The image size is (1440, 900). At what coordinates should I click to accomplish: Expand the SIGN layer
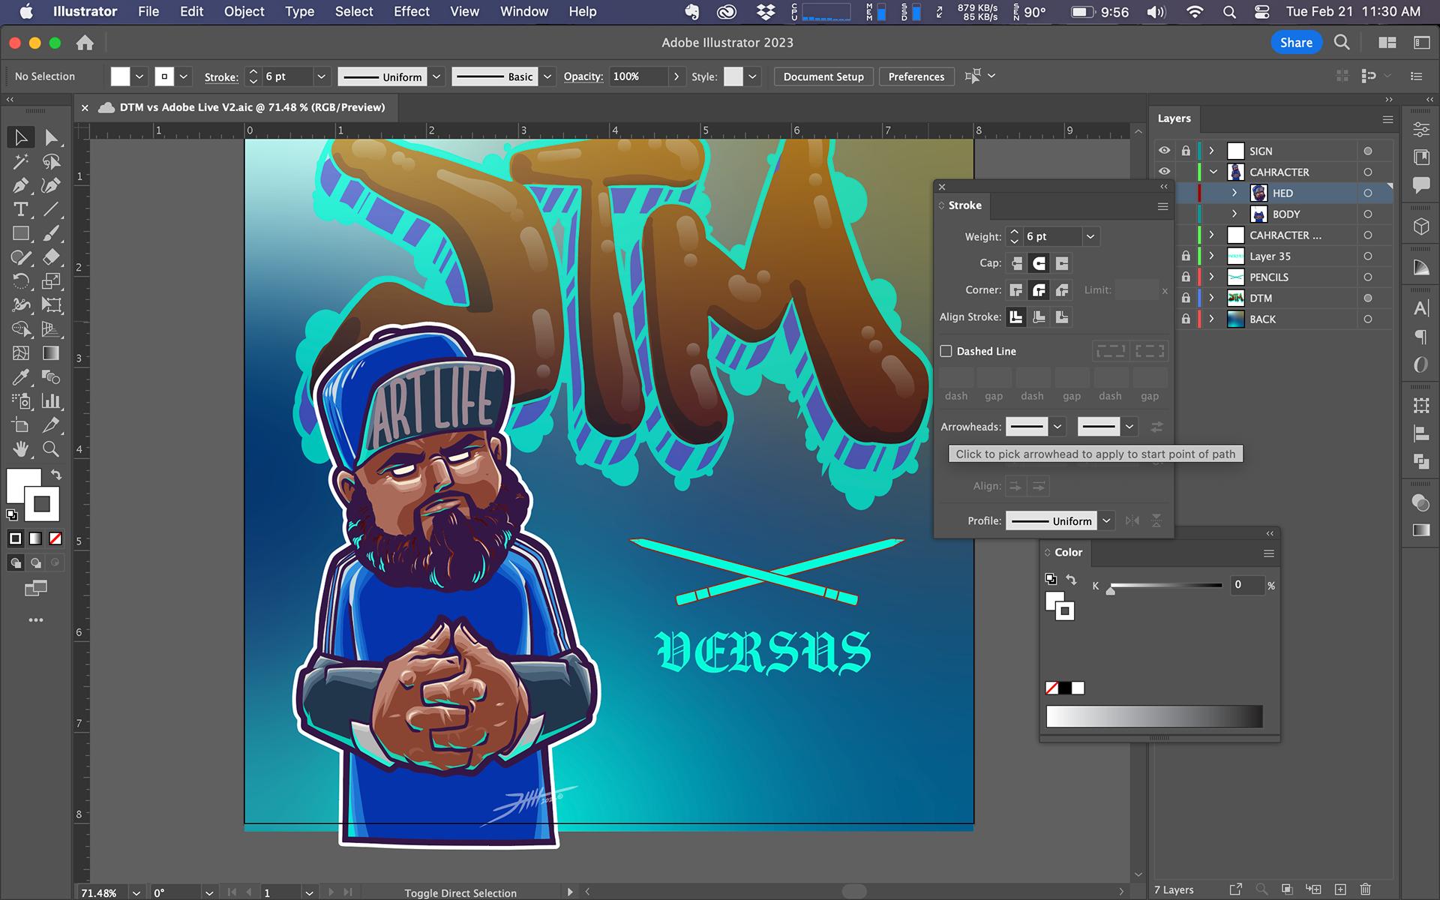(x=1212, y=151)
